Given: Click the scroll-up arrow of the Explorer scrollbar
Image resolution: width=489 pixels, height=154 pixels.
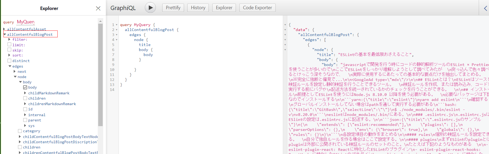Looking at the screenshot, I should click(100, 21).
